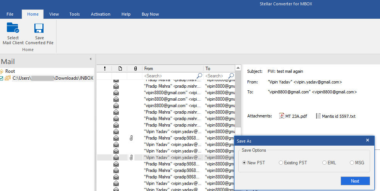Open the Help tab
This screenshot has width=380, height=191.
[x=126, y=14]
